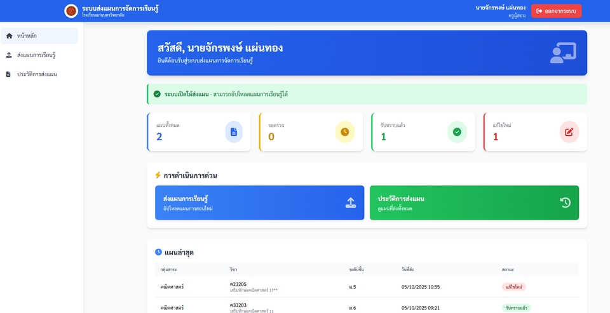Image resolution: width=610 pixels, height=313 pixels.
Task: Click the green check icon in the system-open alert
Action: pos(157,94)
